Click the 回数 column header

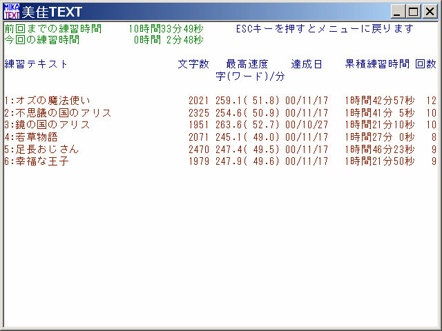425,64
